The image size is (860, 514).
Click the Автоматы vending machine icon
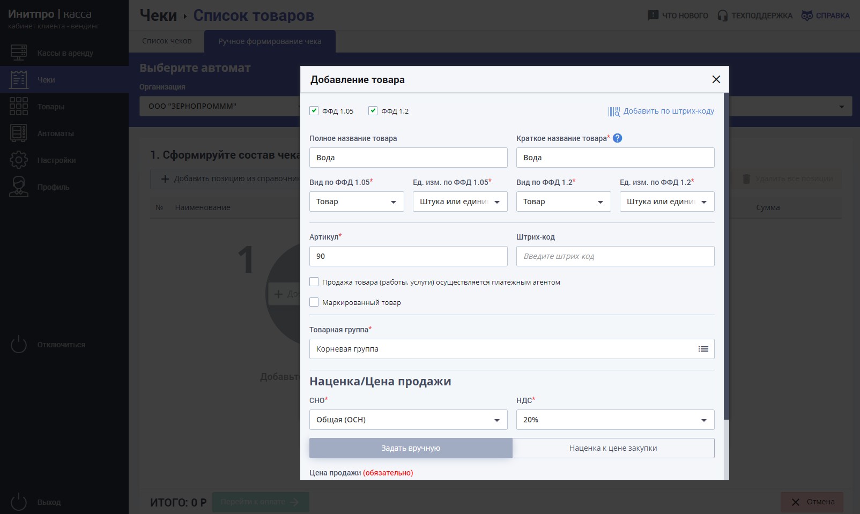[x=18, y=133]
